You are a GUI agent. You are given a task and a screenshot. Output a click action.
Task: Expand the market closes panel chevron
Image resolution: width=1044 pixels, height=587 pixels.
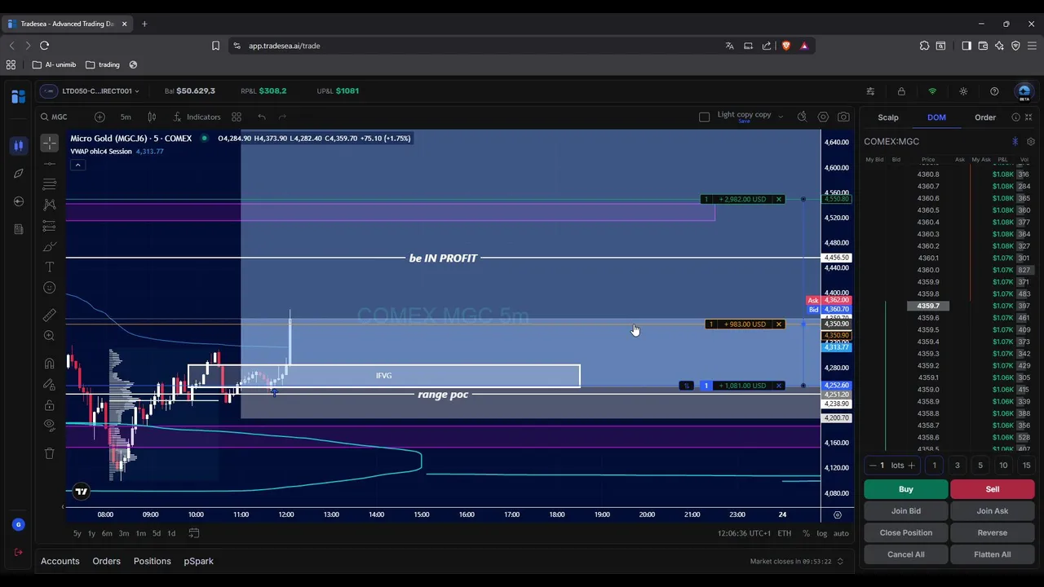click(840, 562)
